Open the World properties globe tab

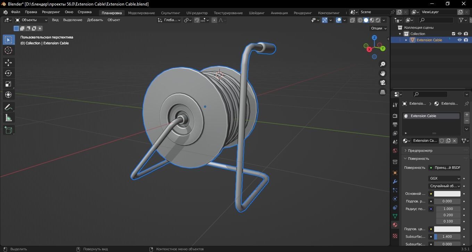395,150
